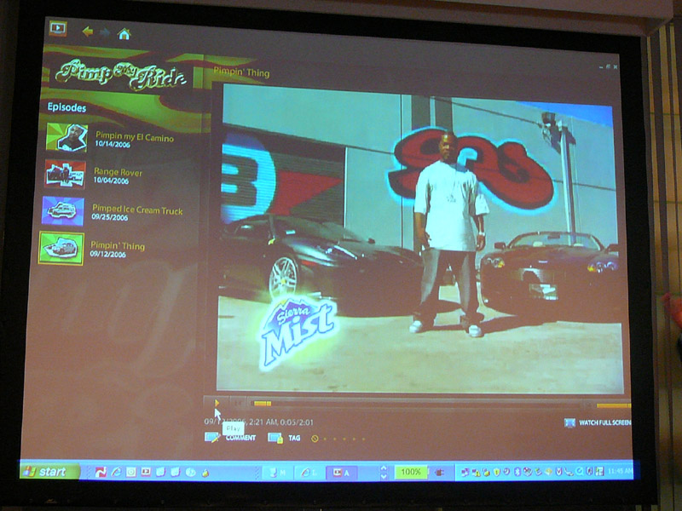Viewport: 682px width, 511px height.
Task: Click the Sierra Mist logo overlay in the video
Action: coord(298,332)
